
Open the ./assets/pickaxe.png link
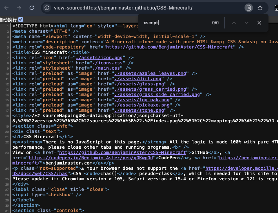142,105
